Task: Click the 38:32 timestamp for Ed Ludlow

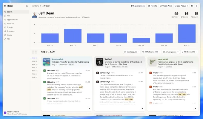Action: [x=88, y=71]
